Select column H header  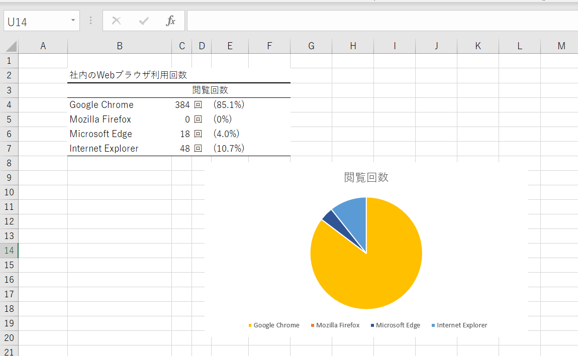[x=353, y=46]
